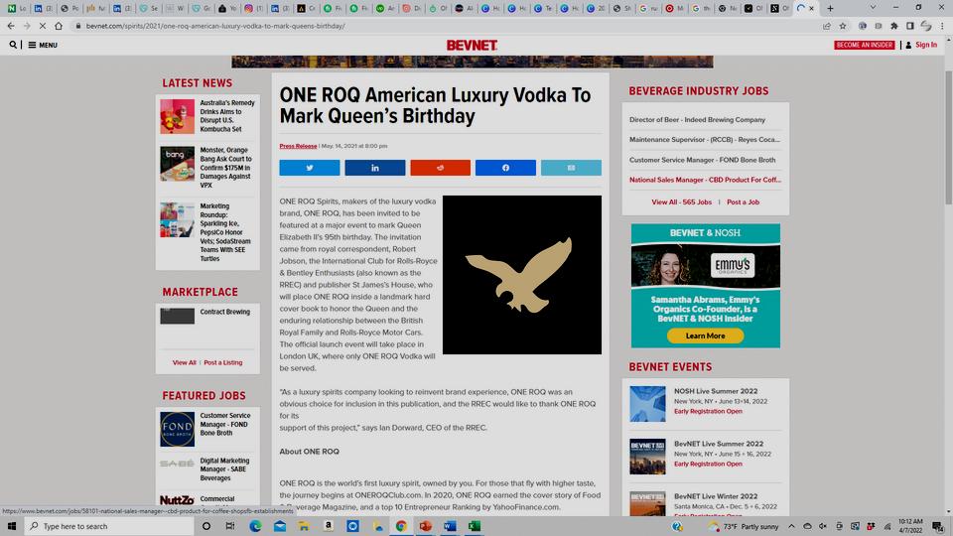Image resolution: width=953 pixels, height=536 pixels.
Task: Open Chrome's three-dot menu
Action: coord(943,26)
